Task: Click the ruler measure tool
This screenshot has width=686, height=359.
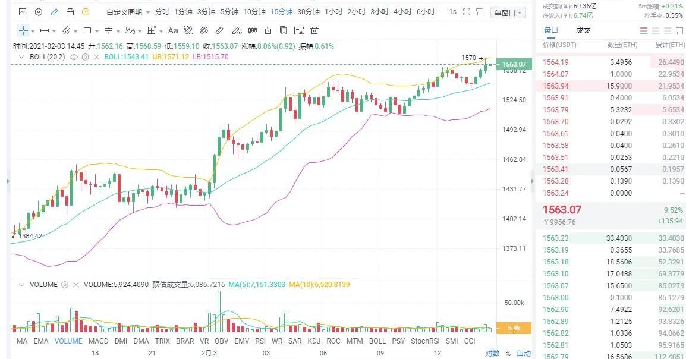Action: click(x=219, y=30)
